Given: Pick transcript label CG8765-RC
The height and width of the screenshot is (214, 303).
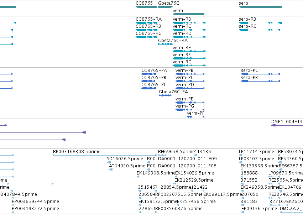Looking at the screenshot, I should click(x=148, y=33).
